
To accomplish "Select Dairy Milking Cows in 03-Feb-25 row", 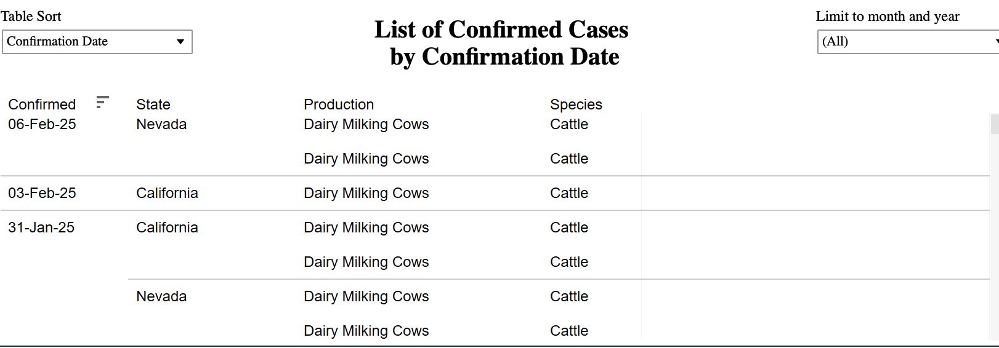I will (366, 193).
